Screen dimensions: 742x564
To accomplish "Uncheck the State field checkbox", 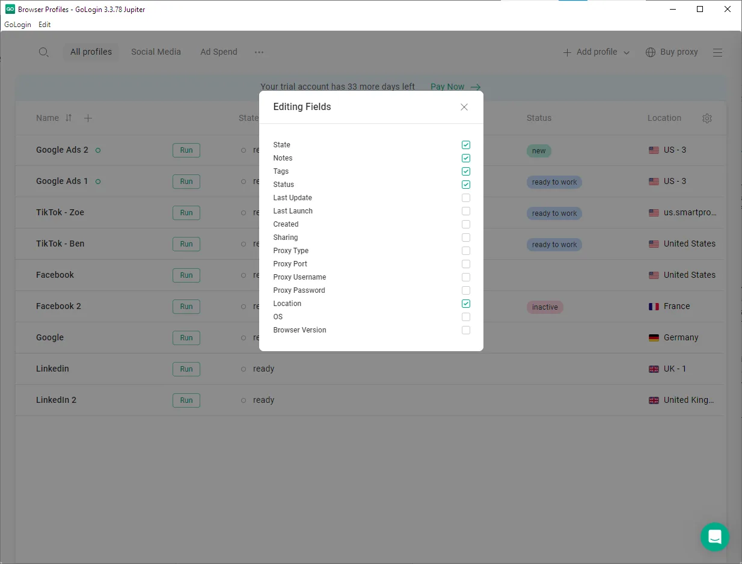I will click(x=466, y=145).
